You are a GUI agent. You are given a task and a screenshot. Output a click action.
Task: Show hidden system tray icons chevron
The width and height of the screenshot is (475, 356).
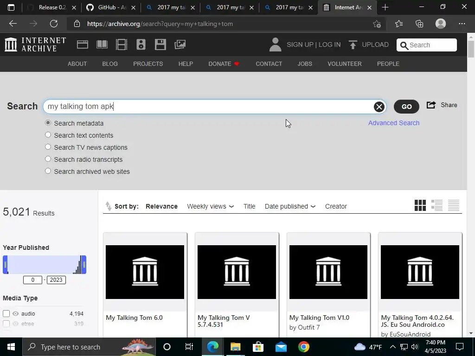tap(392, 347)
